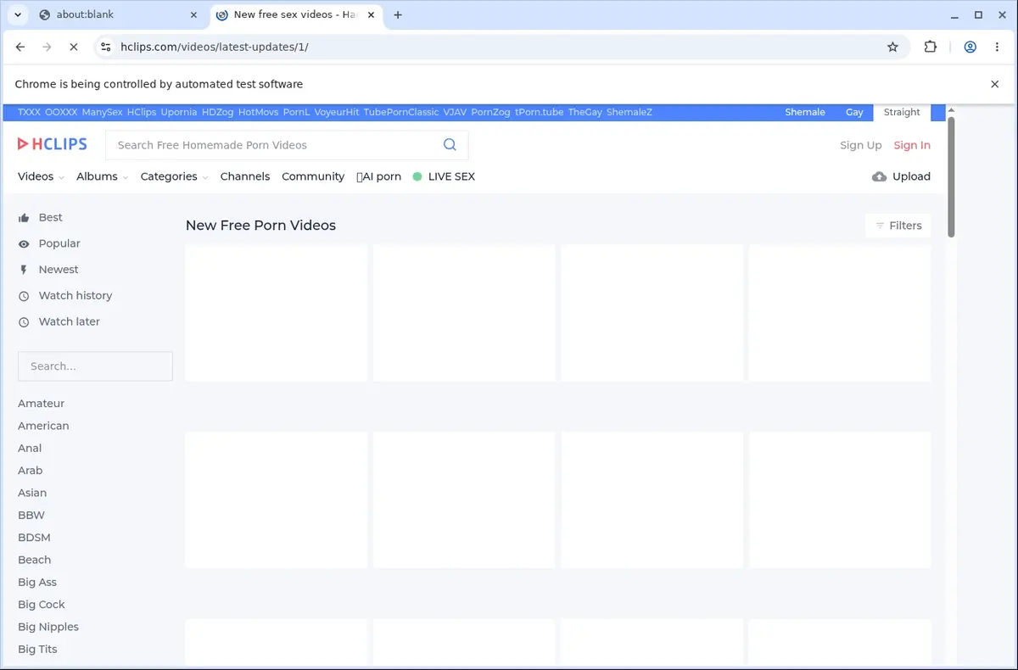Click the VJAV network link
1018x670 pixels.
(x=455, y=112)
